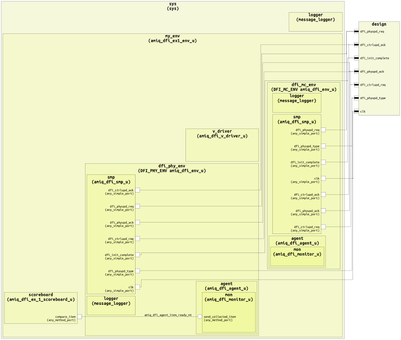
Task: Select the clk port inside dfi_mc_env smp
Action: pyautogui.click(x=323, y=178)
